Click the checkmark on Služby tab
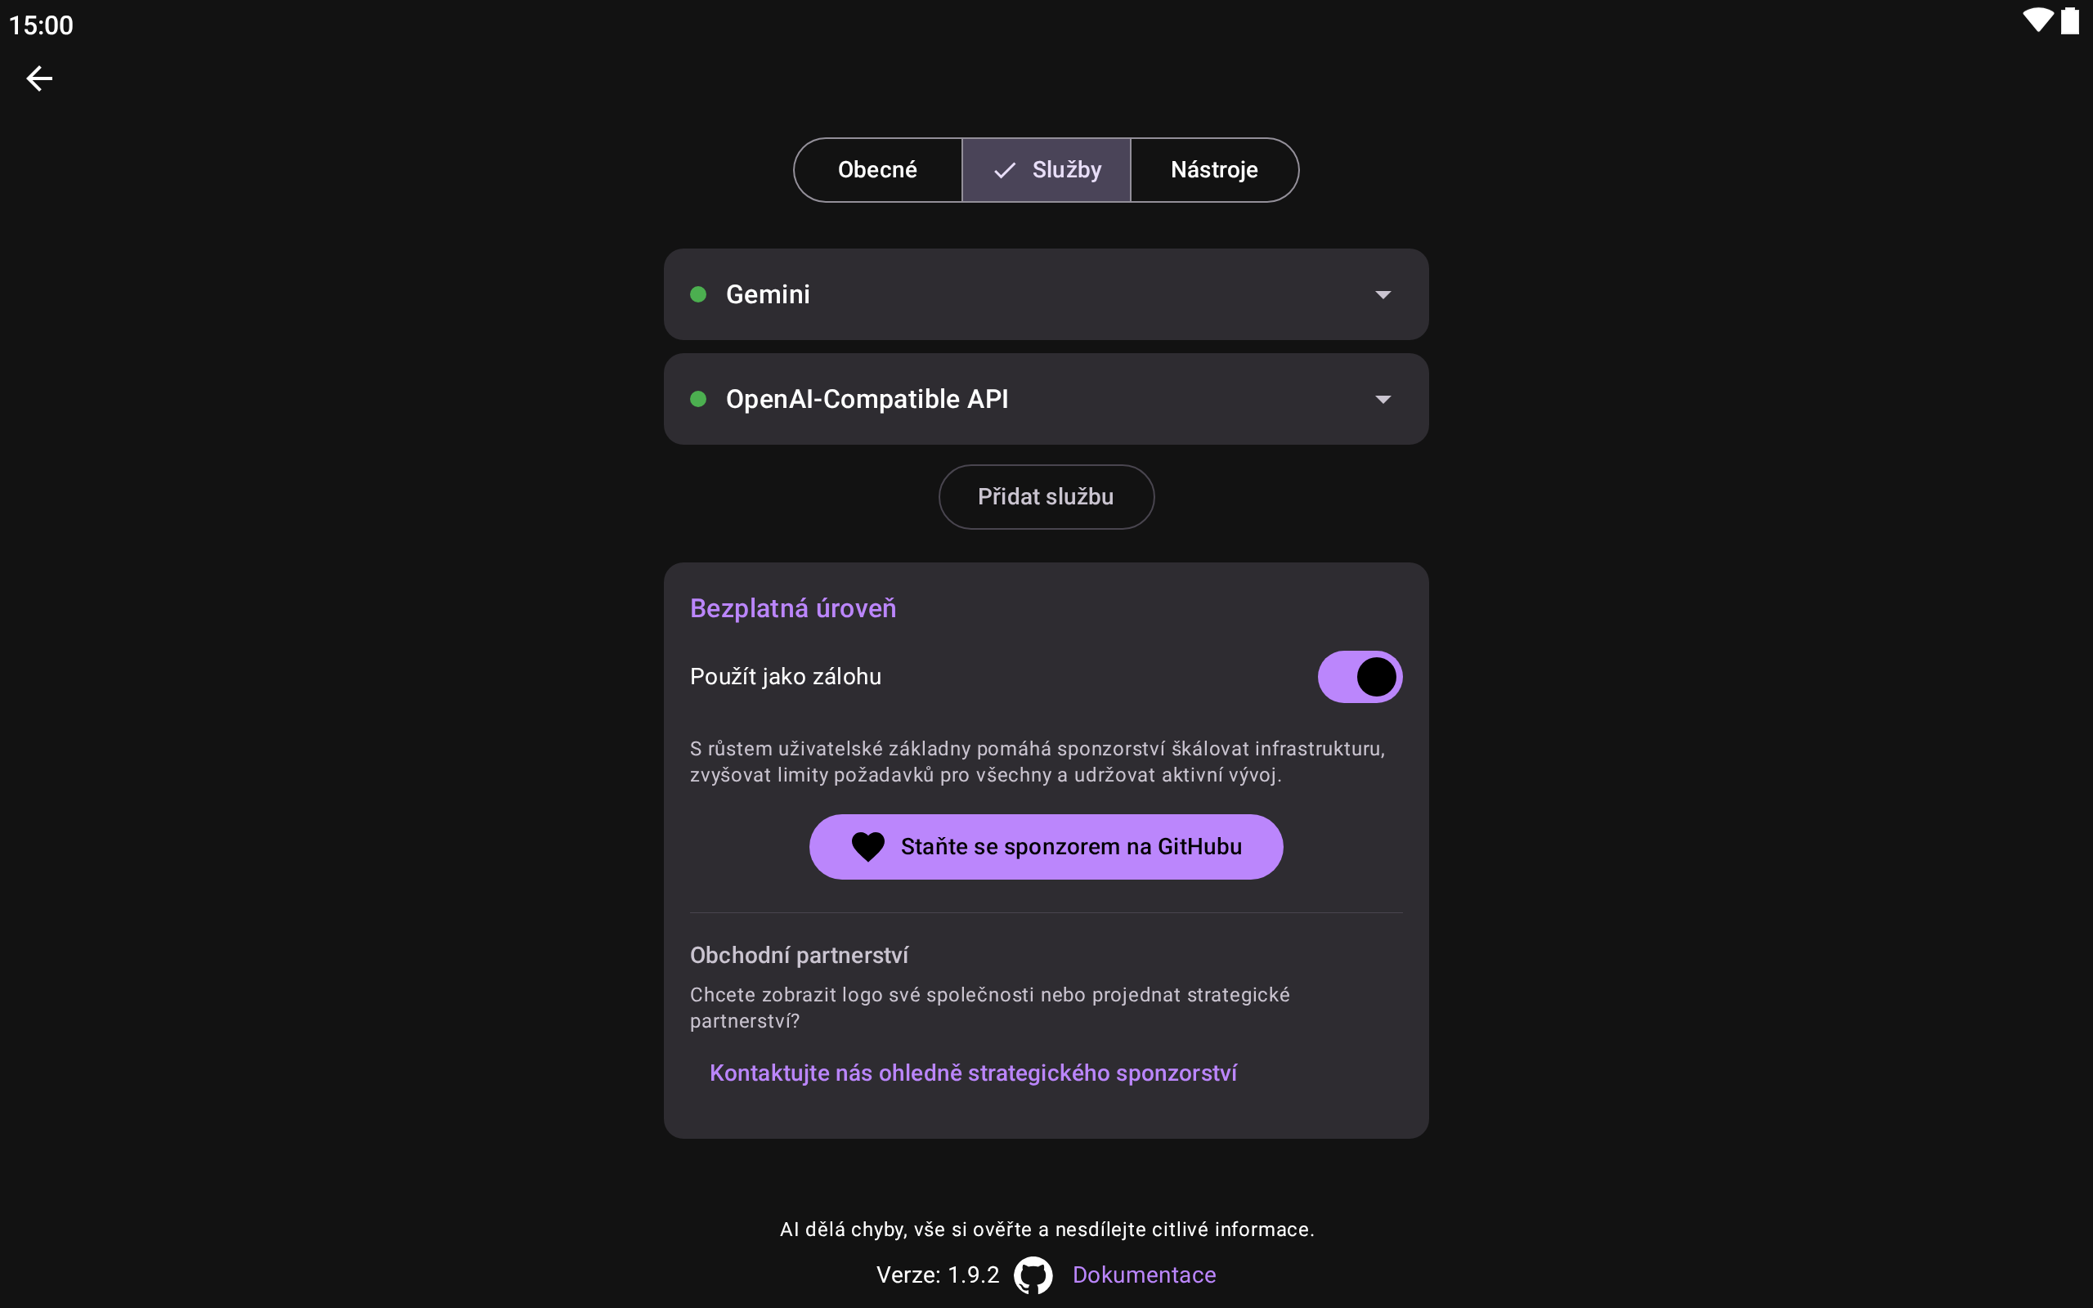 [x=1004, y=170]
